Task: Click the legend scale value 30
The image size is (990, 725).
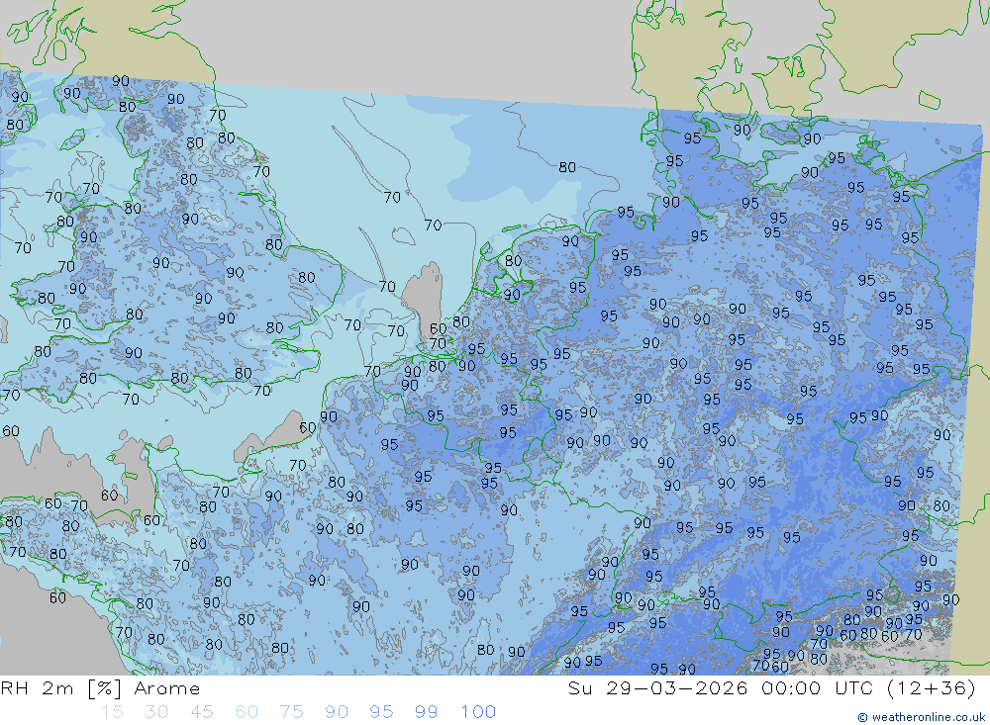Action: click(x=156, y=712)
